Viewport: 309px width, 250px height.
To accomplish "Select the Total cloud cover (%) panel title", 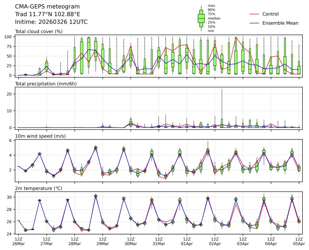I will 39,32.
